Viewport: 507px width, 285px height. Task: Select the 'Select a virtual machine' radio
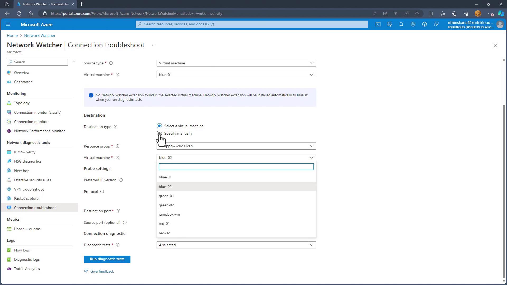tap(159, 126)
